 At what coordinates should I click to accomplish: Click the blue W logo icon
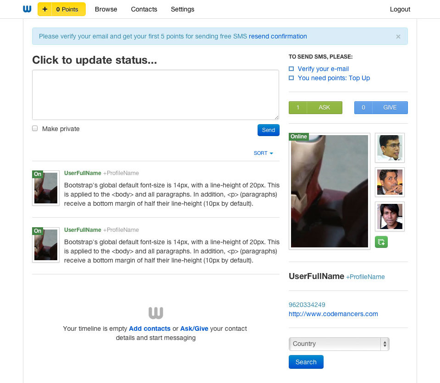(27, 9)
